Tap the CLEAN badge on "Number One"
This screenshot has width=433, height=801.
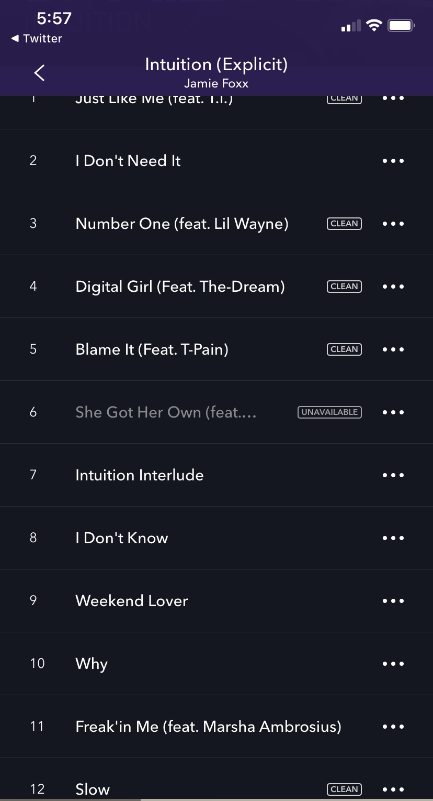pyautogui.click(x=344, y=223)
